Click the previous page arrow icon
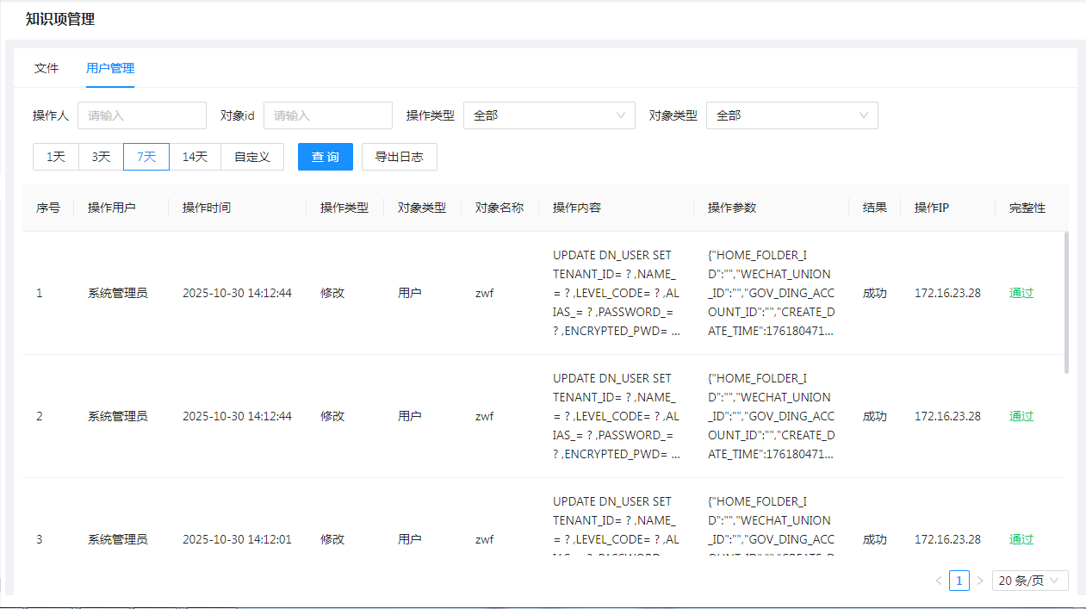This screenshot has height=609, width=1086. pyautogui.click(x=939, y=581)
